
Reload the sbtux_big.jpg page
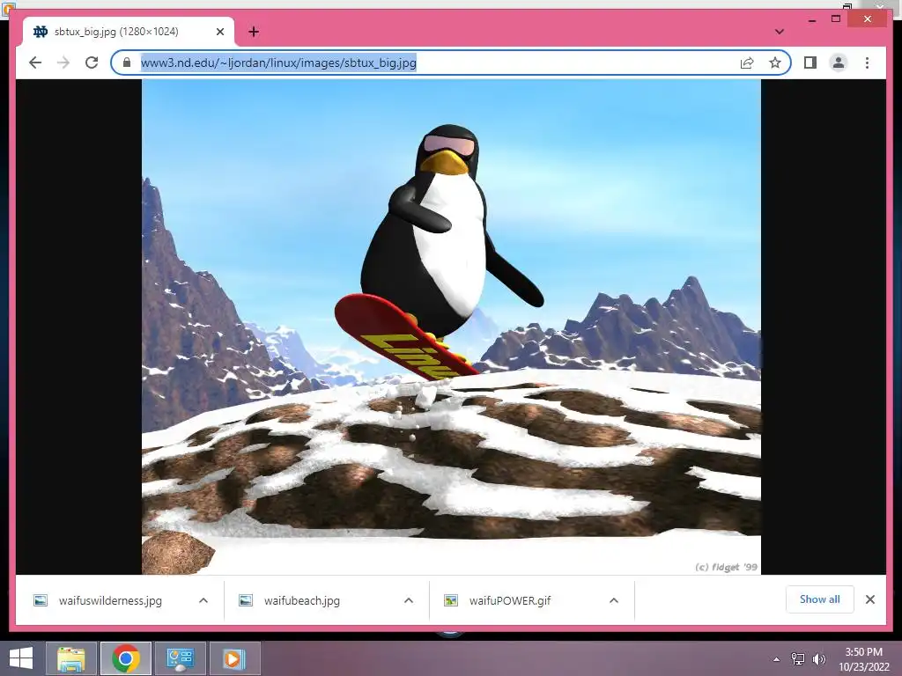[92, 62]
